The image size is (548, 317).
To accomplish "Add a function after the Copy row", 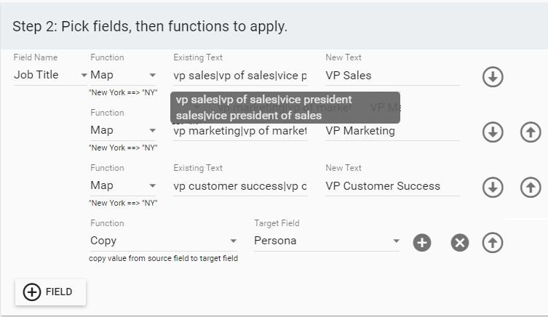I will click(422, 243).
